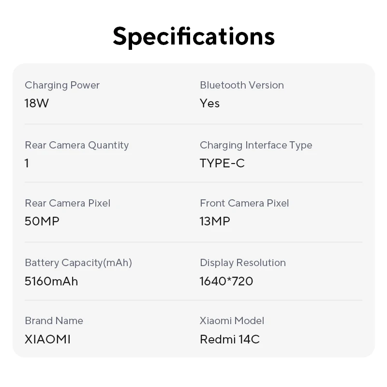The image size is (387, 387).
Task: Click the Bluetooth Version label
Action: [242, 85]
